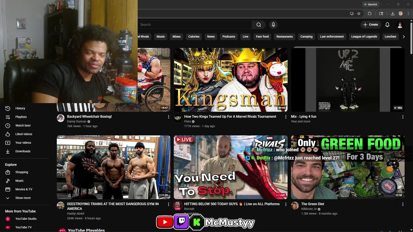This screenshot has width=413, height=232.
Task: Open the gym trio video thumbnail
Action: 114,167
